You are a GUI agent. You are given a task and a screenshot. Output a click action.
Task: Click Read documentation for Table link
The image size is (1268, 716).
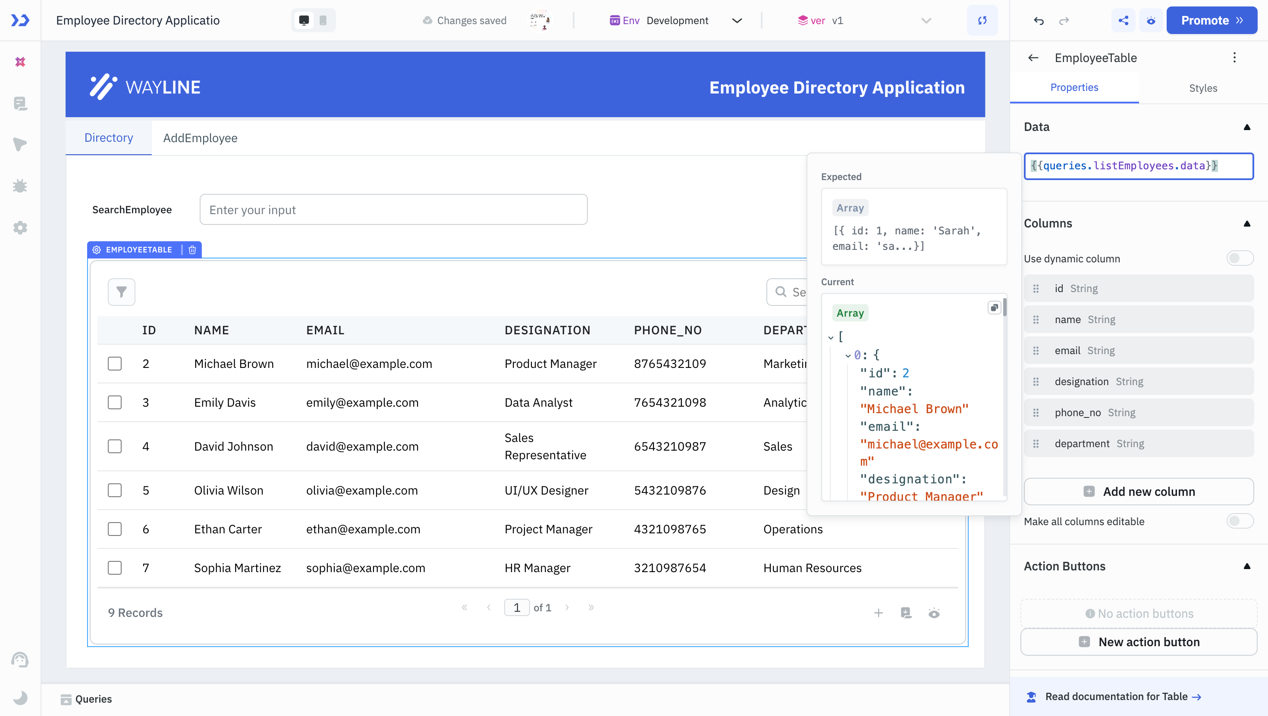(x=1116, y=696)
